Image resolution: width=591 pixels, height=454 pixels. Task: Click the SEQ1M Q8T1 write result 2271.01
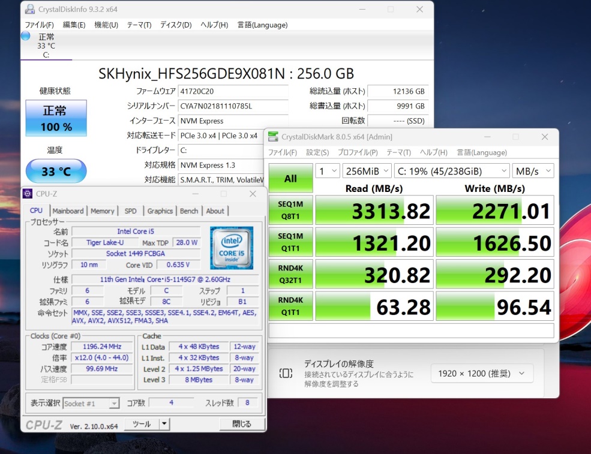[x=495, y=210]
